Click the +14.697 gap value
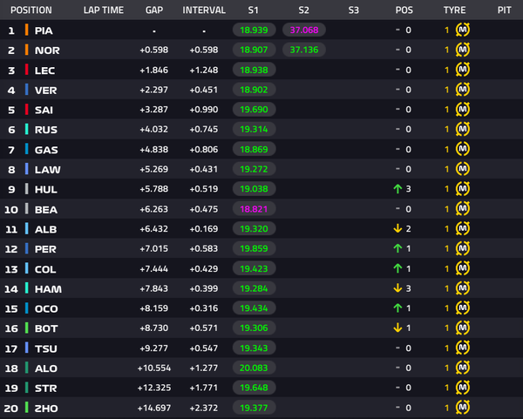The image size is (523, 419). coord(154,408)
